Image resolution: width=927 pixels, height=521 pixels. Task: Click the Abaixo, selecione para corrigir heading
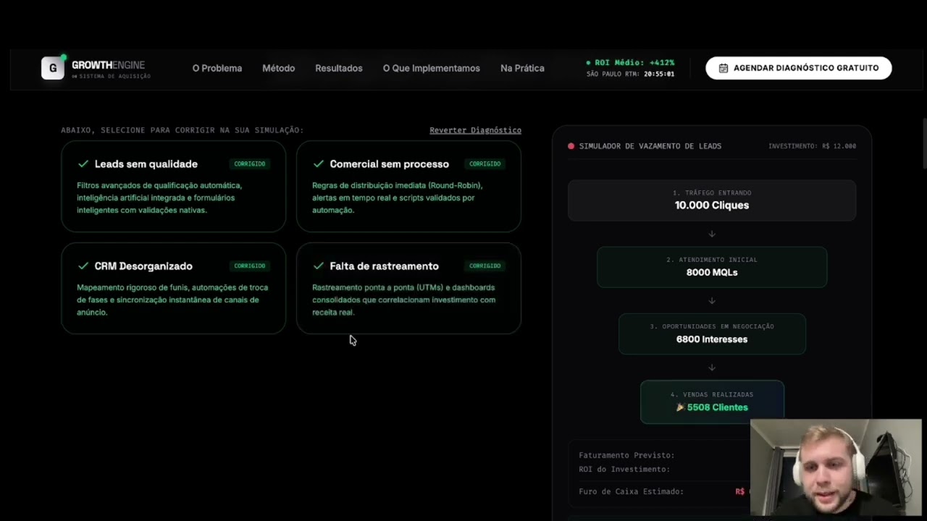(x=183, y=130)
